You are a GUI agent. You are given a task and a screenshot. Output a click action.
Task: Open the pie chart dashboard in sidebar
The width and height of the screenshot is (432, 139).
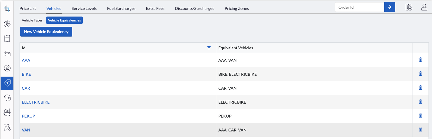click(7, 24)
